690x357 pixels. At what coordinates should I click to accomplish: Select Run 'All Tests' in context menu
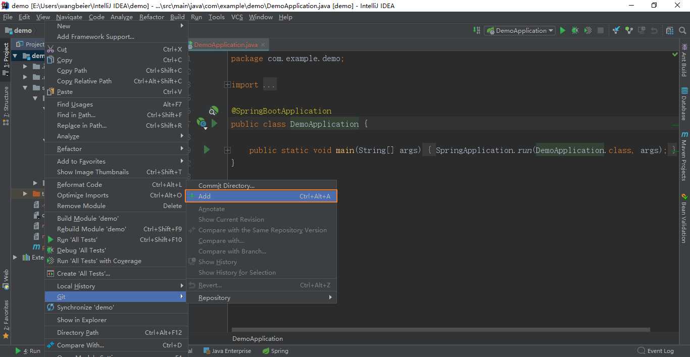pos(116,239)
